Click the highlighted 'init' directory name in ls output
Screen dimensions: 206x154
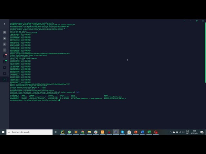pyautogui.click(x=78, y=92)
